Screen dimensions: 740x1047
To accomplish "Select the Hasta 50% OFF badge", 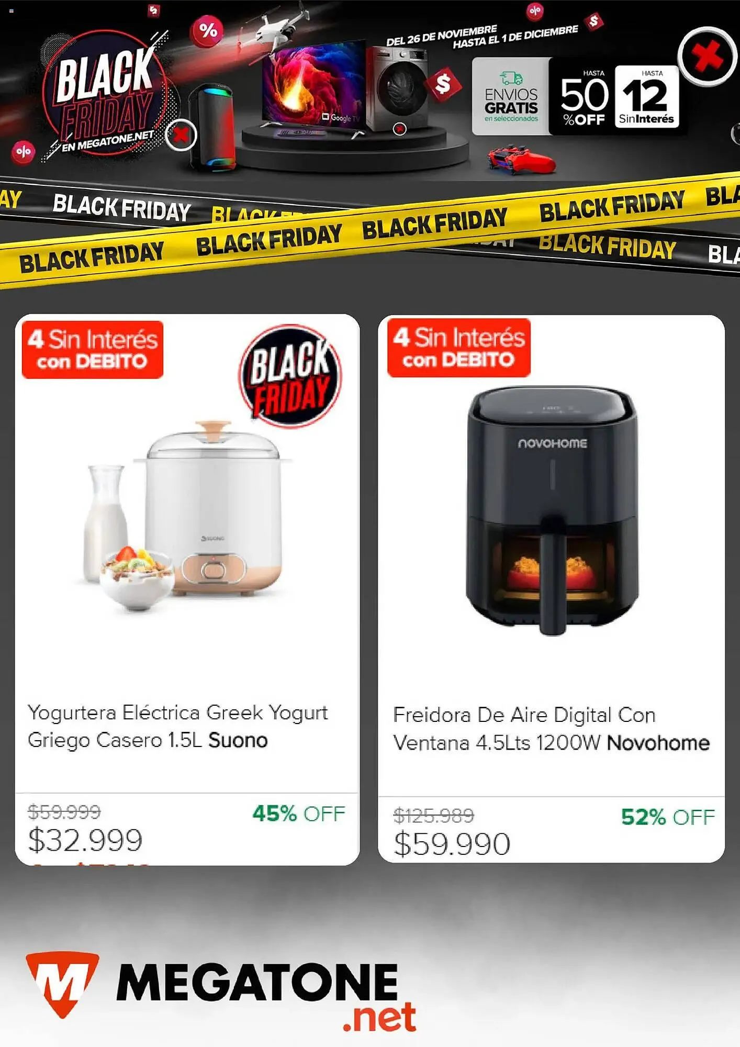I will [x=584, y=98].
